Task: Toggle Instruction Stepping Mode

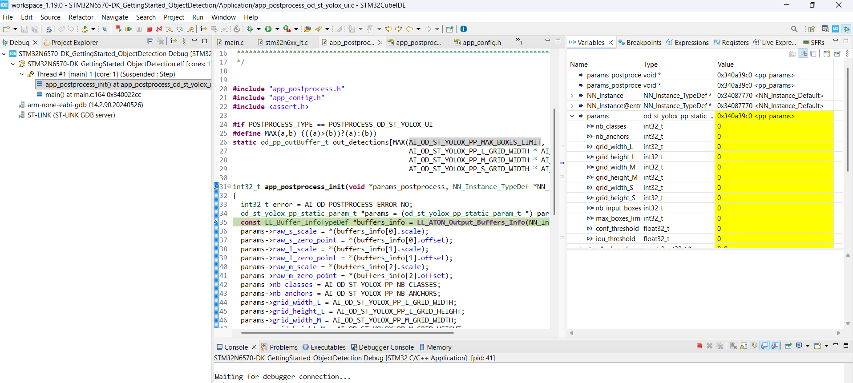Action: tap(203, 29)
